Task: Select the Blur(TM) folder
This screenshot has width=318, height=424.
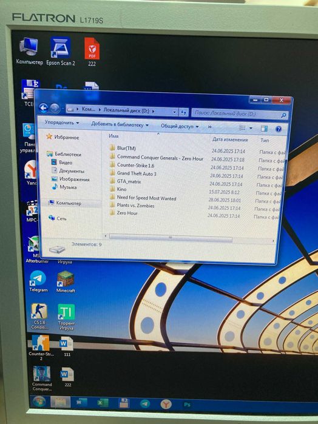Action: tap(123, 148)
